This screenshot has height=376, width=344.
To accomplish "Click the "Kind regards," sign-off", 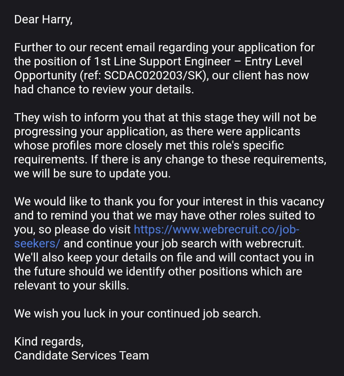I will [49, 342].
